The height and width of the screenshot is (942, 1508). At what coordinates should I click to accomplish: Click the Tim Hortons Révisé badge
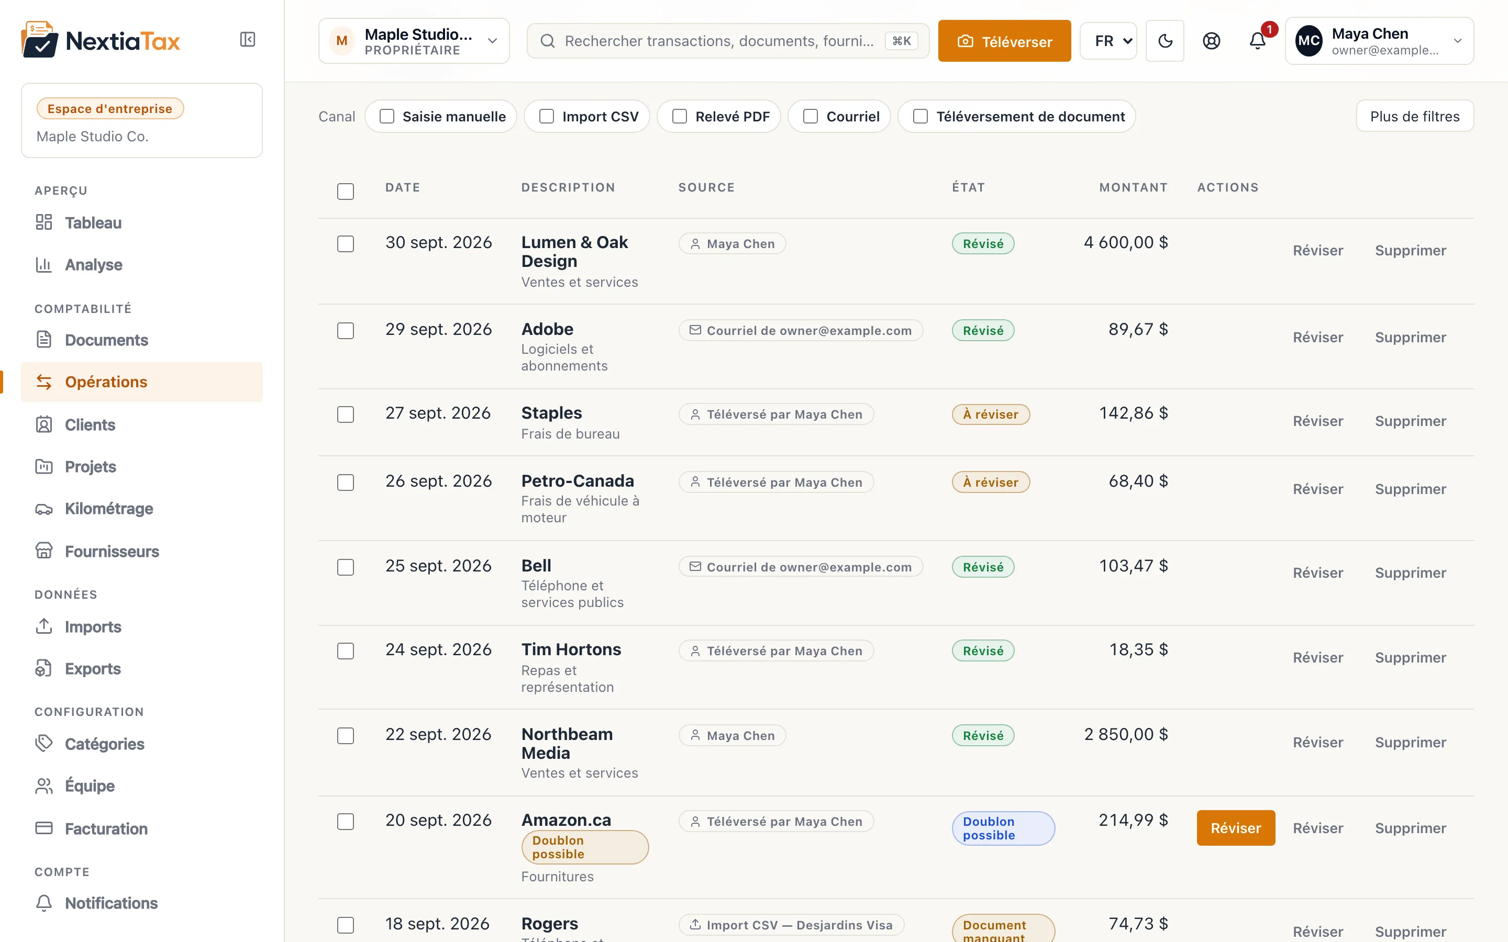(983, 651)
